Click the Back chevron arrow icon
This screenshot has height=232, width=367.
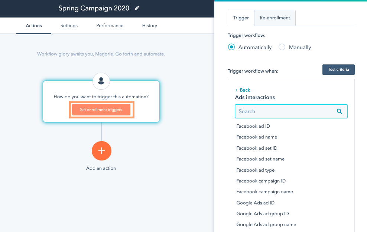coord(237,90)
